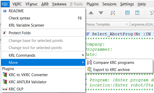Open KRL Variable Scanner
154x93 pixels.
point(43,25)
